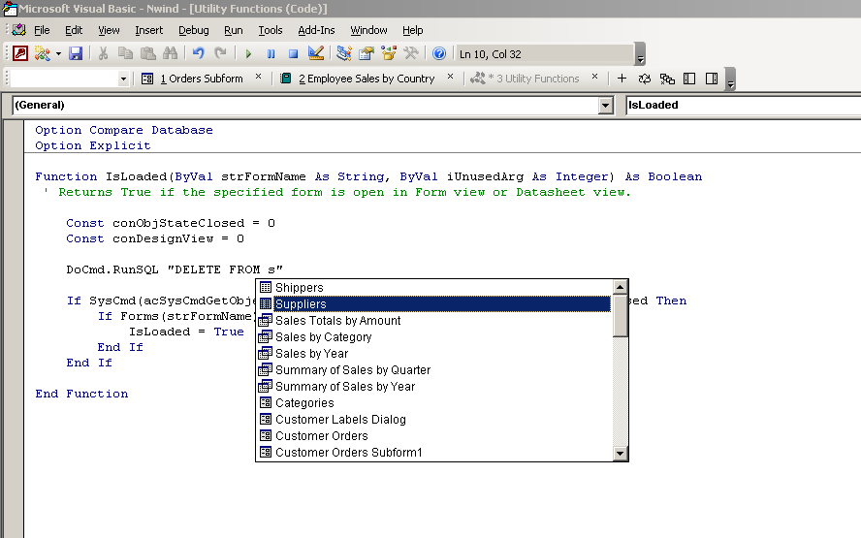Open the empty combo box in tab toolbar
Screen dimensions: 861x538
[69, 79]
